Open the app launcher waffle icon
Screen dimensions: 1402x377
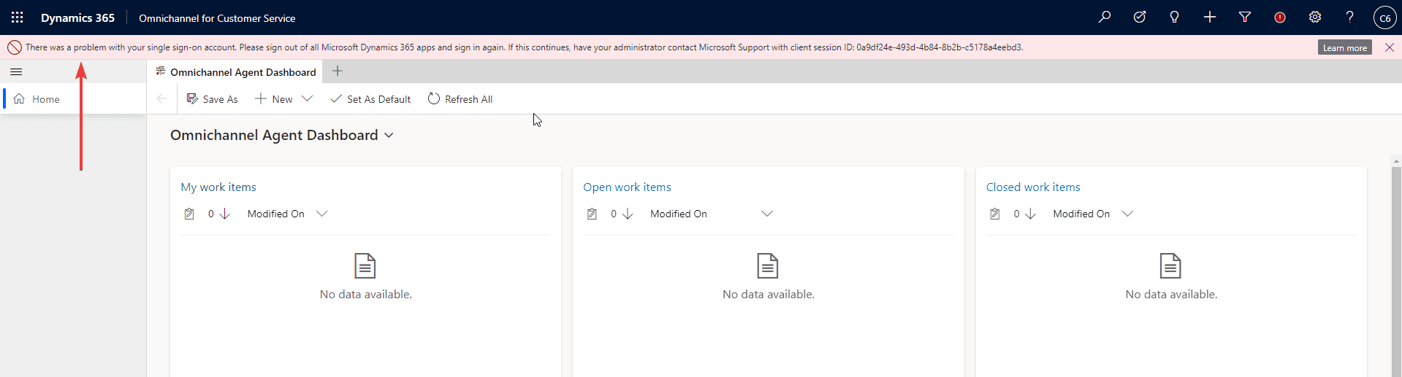pos(18,18)
